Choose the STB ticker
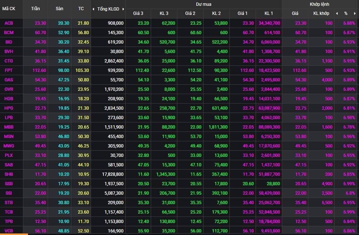Image resolution: width=359 pixels, height=235 pixels. 9,203
